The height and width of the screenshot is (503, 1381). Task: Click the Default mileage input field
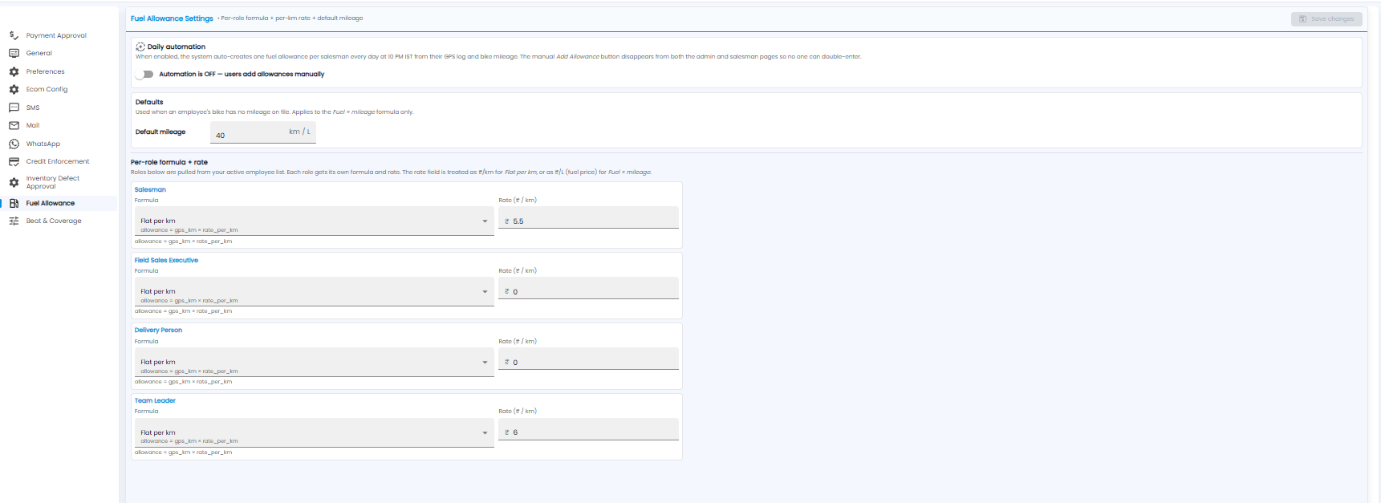tap(263, 132)
